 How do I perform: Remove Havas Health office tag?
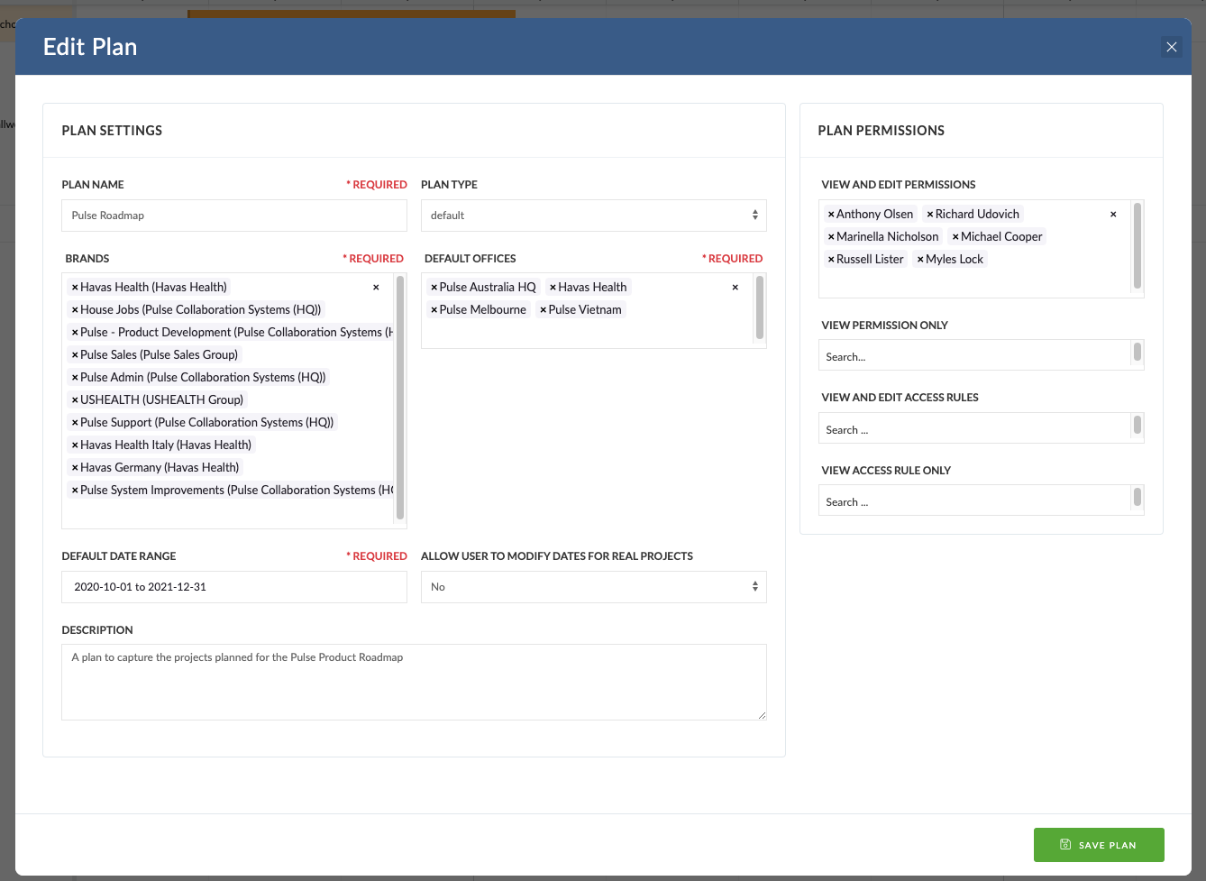[x=553, y=288]
